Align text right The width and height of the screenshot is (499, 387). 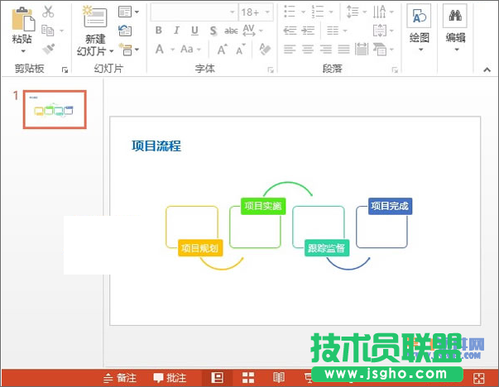[x=325, y=50]
